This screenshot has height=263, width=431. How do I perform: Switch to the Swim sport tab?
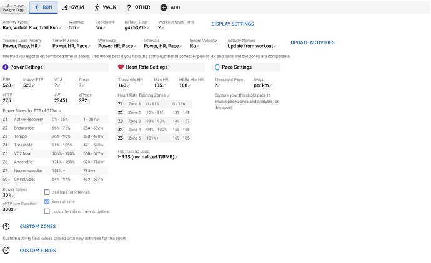(x=73, y=7)
